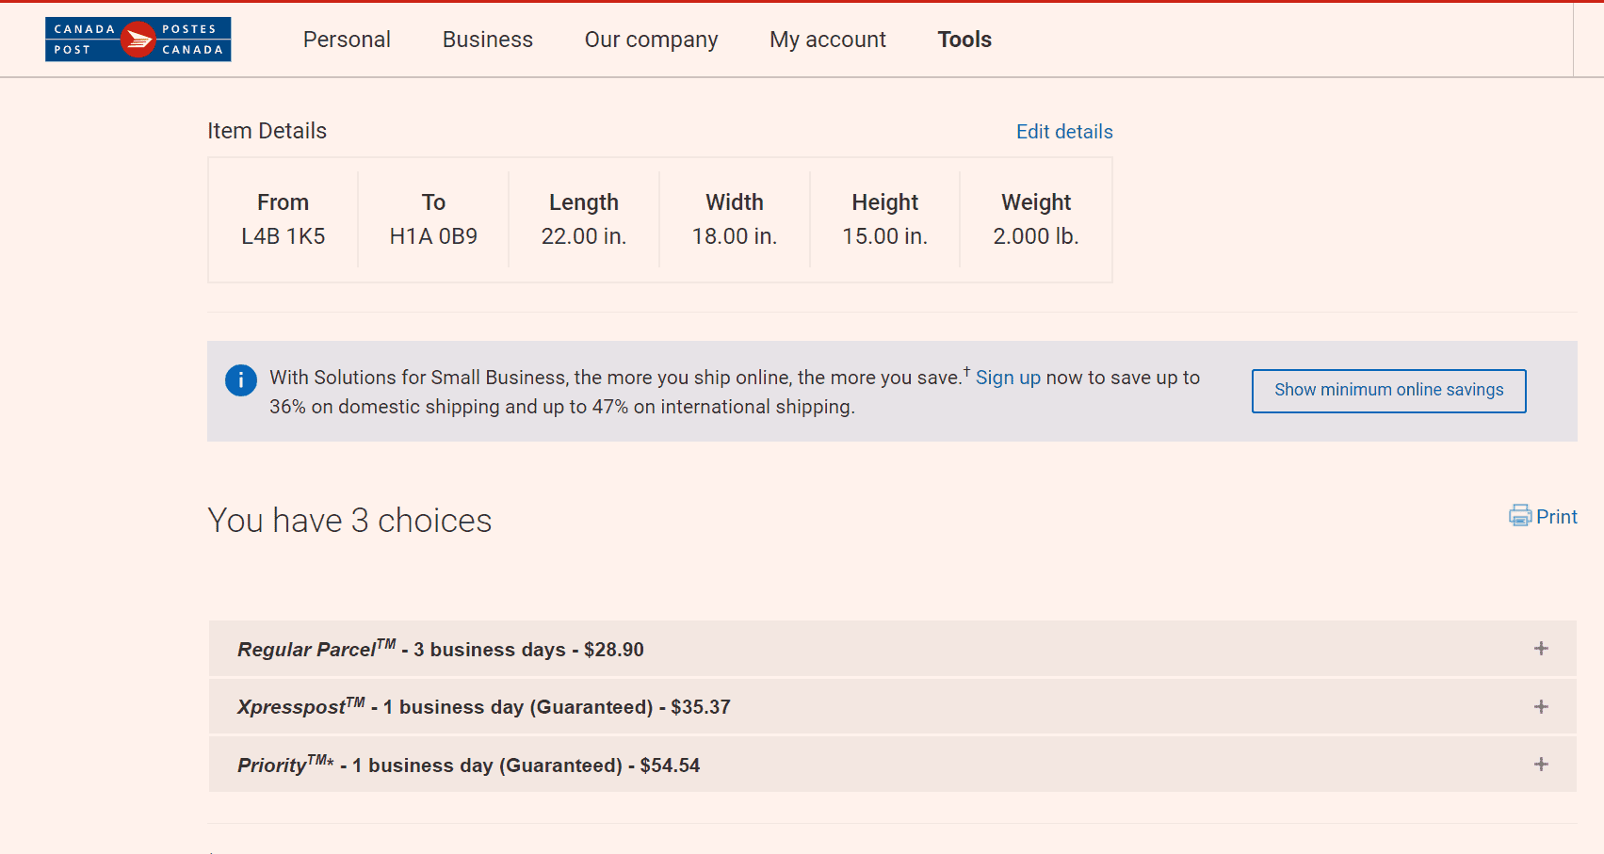1604x854 pixels.
Task: Select Priority - $54.54 row
Action: pos(893,765)
